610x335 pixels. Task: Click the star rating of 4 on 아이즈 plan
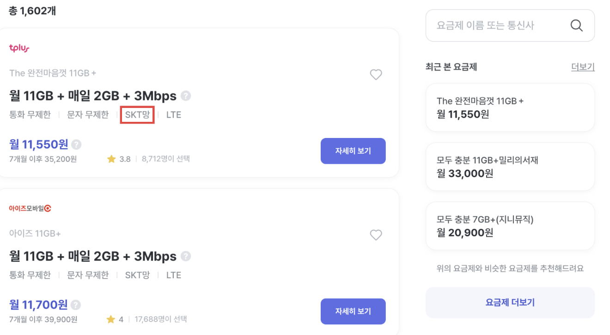[x=111, y=319]
